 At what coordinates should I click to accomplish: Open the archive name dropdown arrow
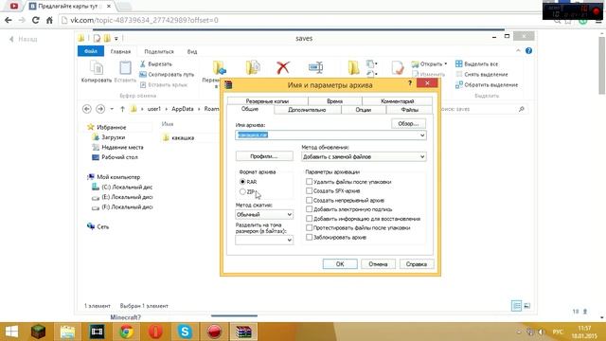click(422, 135)
